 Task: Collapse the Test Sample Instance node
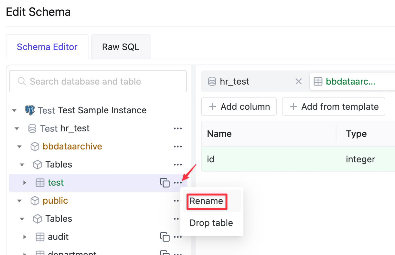click(14, 110)
